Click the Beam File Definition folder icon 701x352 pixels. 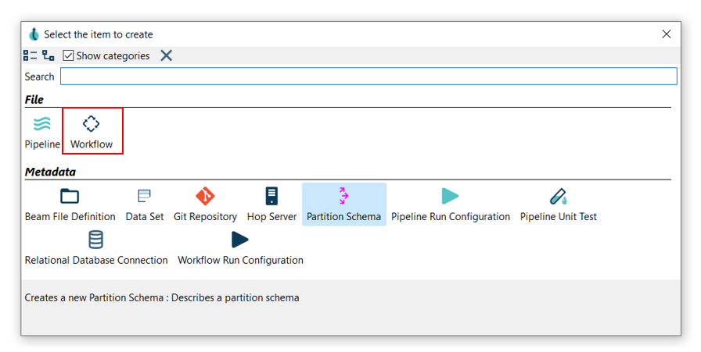click(x=70, y=196)
